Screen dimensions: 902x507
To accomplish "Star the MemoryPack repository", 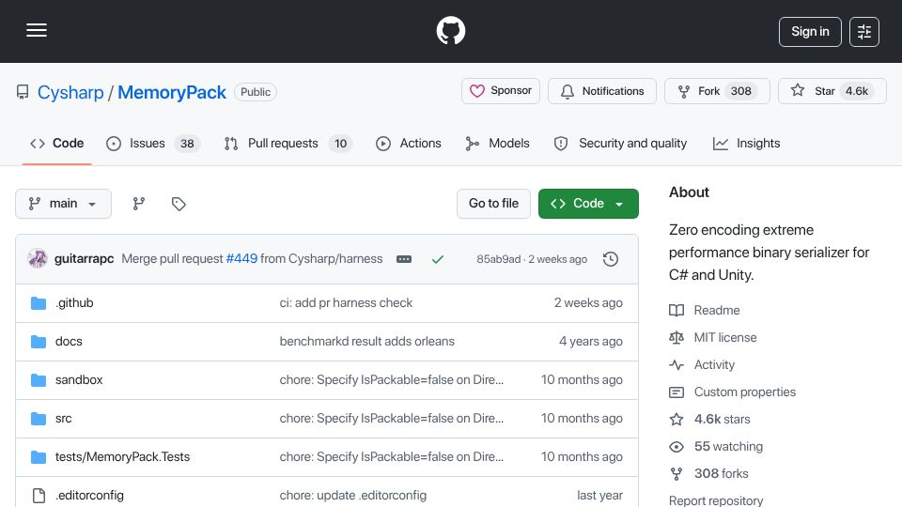I will [832, 91].
